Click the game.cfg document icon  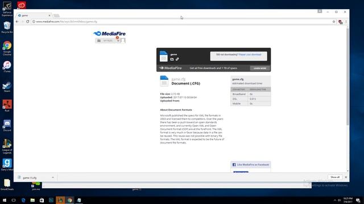coord(164,81)
